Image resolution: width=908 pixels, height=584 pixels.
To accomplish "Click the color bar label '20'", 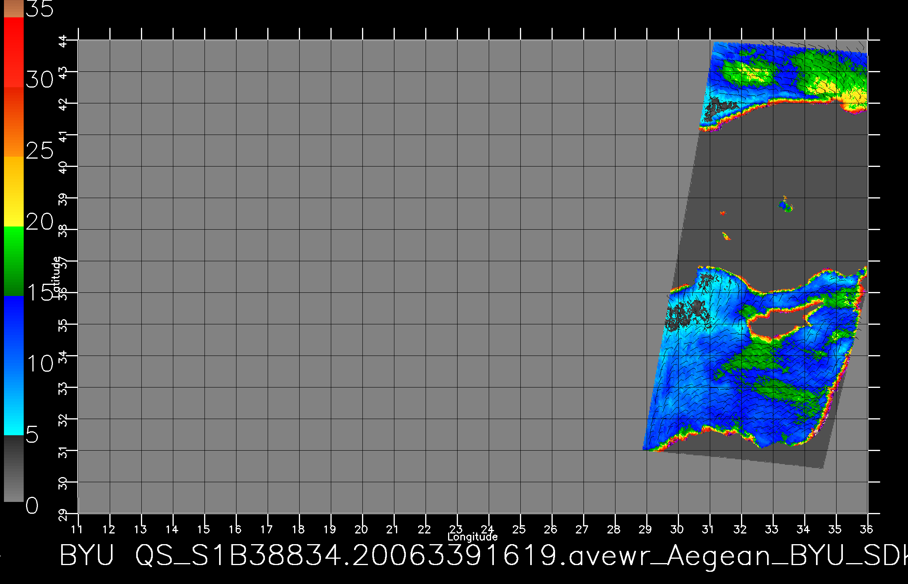I will pyautogui.click(x=39, y=222).
